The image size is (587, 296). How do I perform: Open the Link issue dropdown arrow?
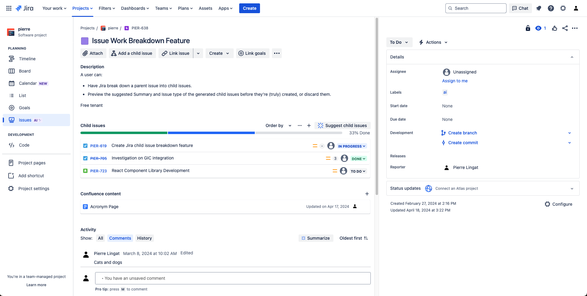tap(198, 53)
